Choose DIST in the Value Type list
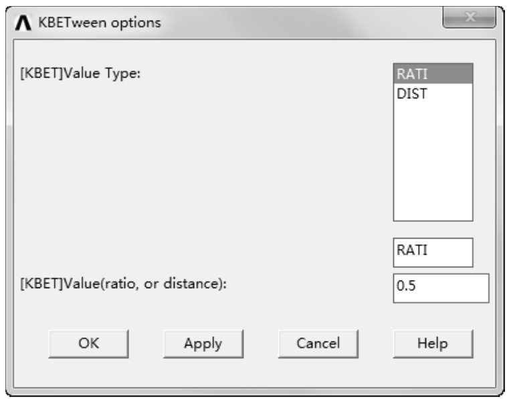The image size is (507, 399). (433, 94)
